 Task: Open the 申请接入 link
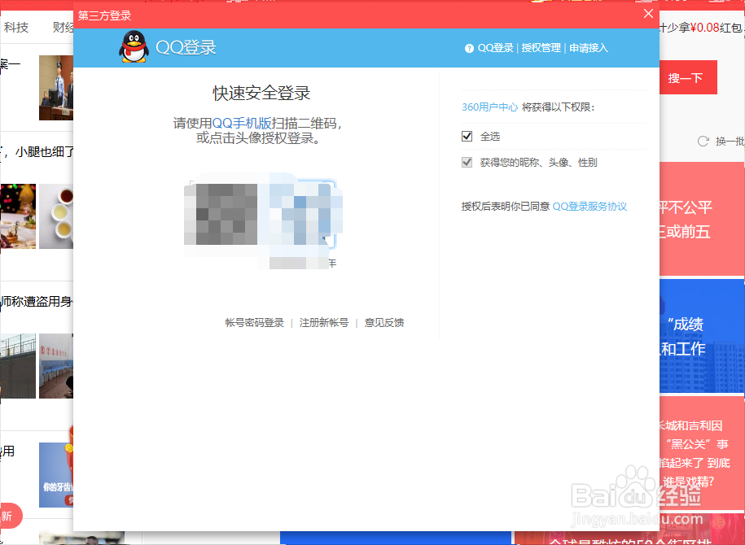pyautogui.click(x=588, y=47)
